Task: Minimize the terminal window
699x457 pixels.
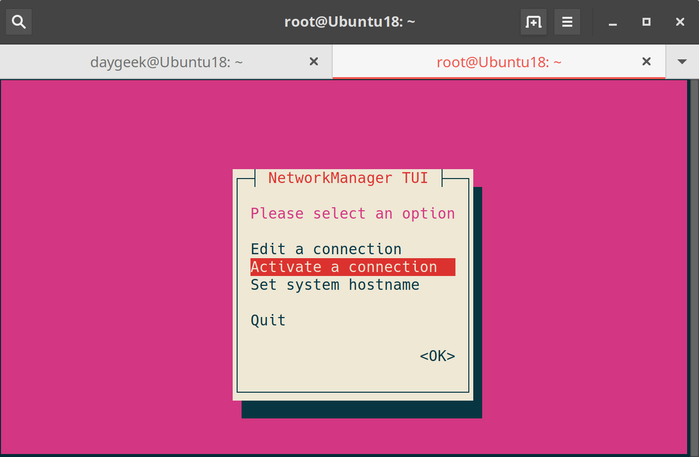Action: (x=612, y=22)
